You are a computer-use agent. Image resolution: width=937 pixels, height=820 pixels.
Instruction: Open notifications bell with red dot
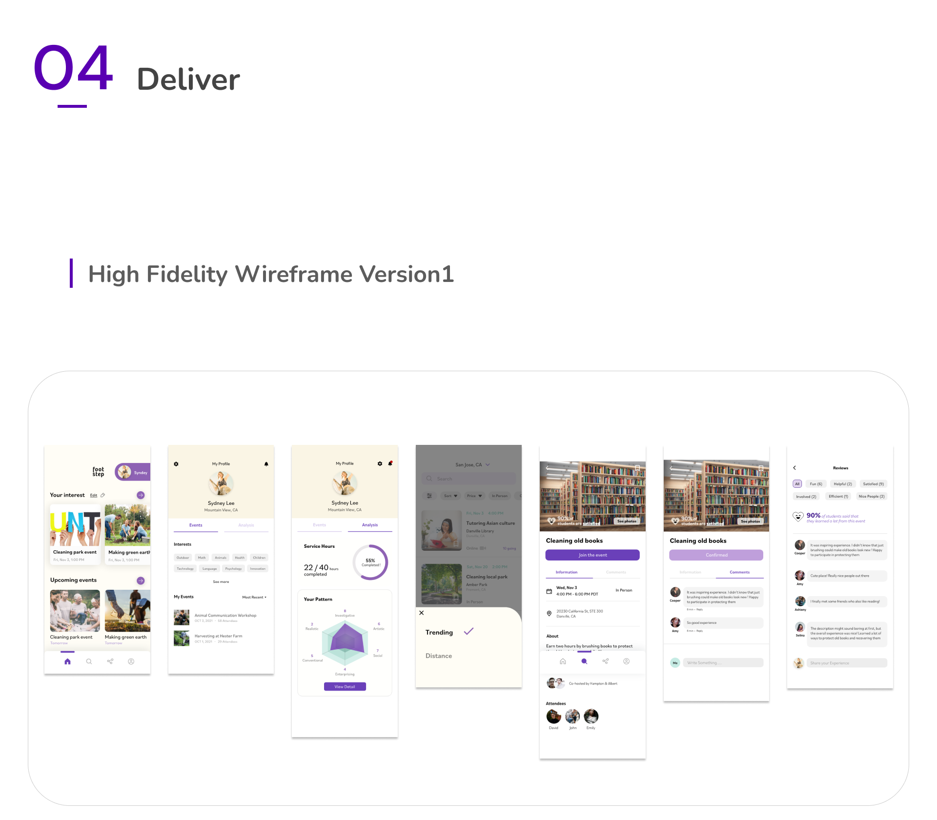click(x=390, y=463)
